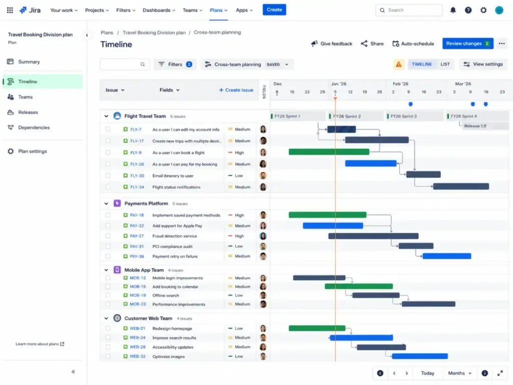Enter full screen with the expand icon
This screenshot has width=513, height=385.
[x=500, y=373]
